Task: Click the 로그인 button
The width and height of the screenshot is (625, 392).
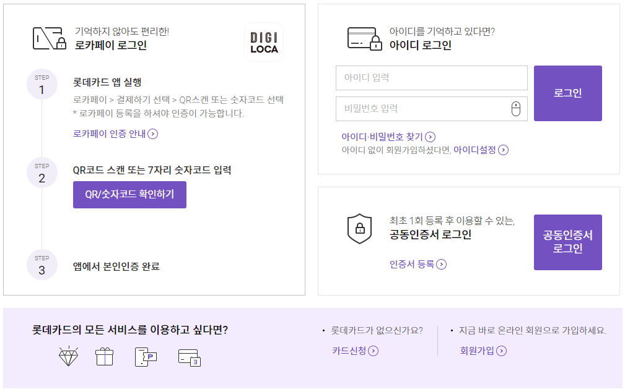Action: coord(567,93)
